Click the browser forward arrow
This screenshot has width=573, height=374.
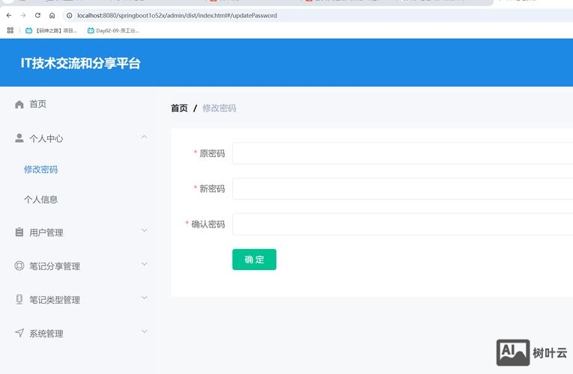pyautogui.click(x=23, y=15)
